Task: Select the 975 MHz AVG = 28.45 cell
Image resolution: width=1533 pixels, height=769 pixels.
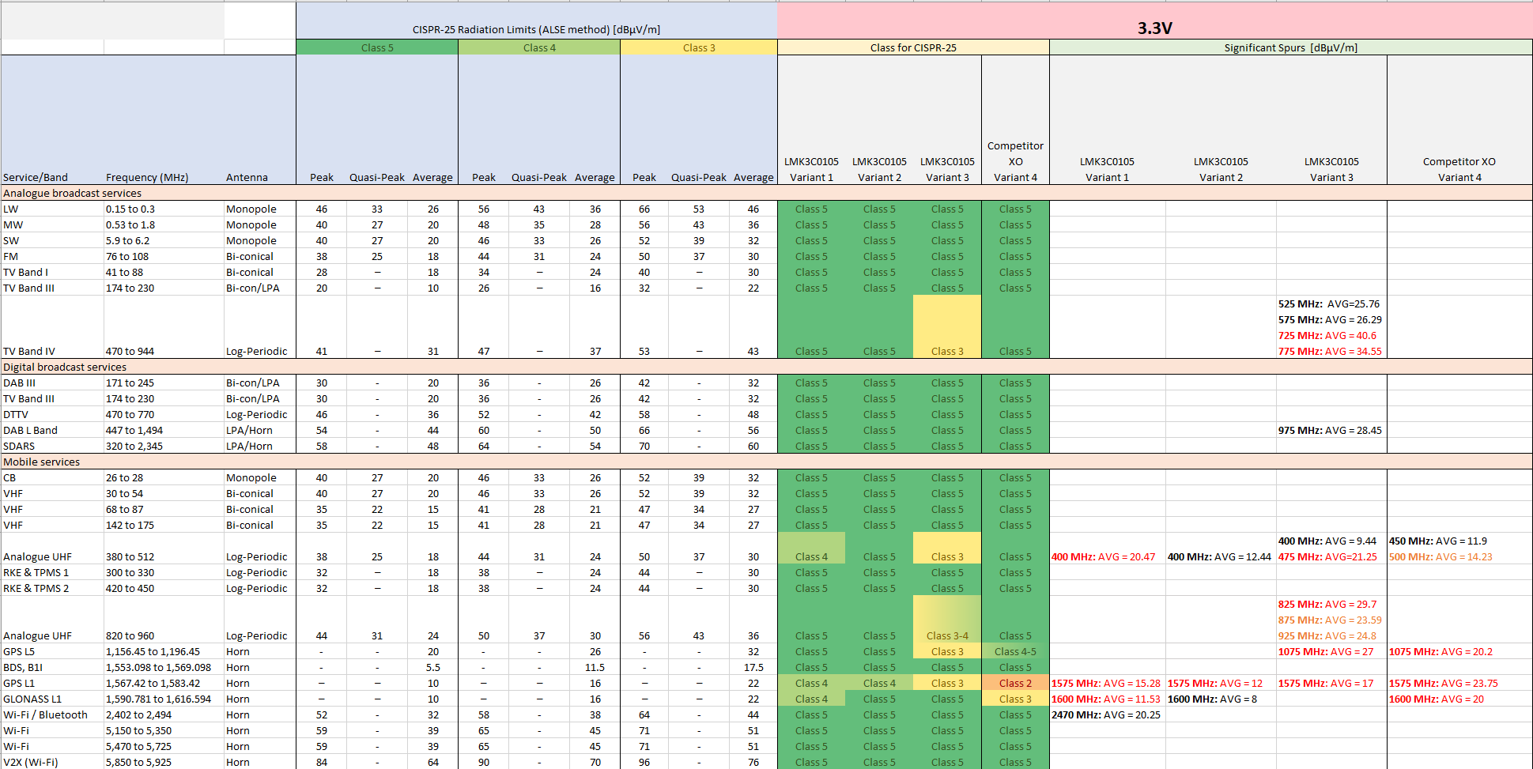Action: pyautogui.click(x=1330, y=430)
